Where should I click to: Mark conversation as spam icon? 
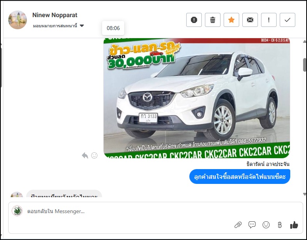click(x=194, y=20)
